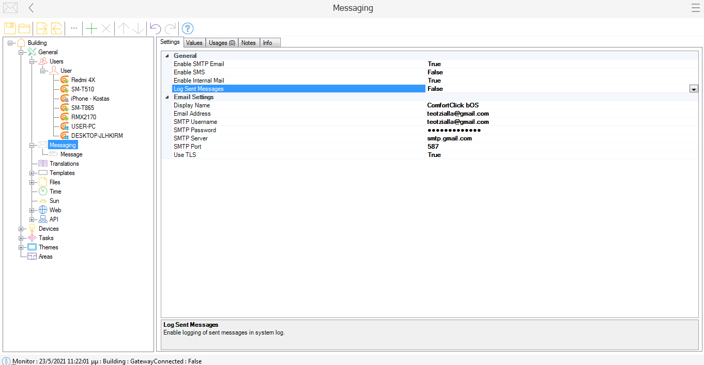Switch to the Notes tab
This screenshot has height=365, width=704.
tap(248, 43)
